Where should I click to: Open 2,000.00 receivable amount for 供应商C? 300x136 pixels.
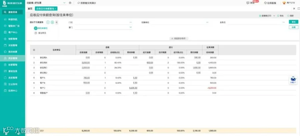click(86, 68)
